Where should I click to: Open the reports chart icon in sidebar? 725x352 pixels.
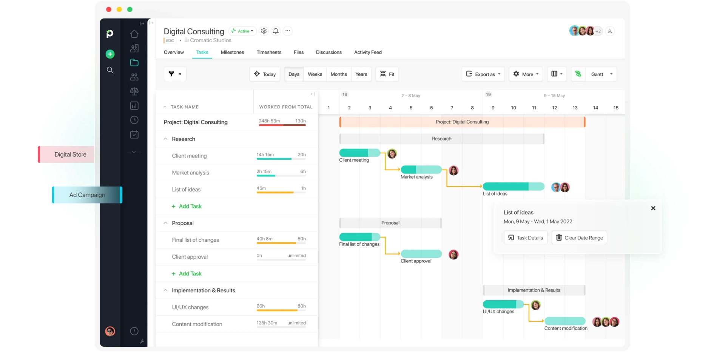coord(134,106)
